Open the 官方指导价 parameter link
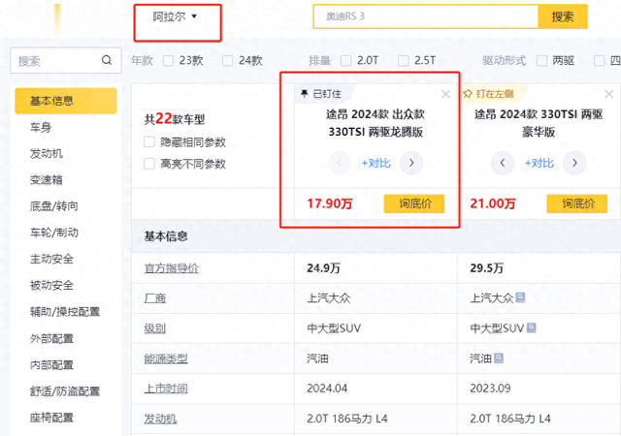Image resolution: width=621 pixels, height=436 pixels. click(x=171, y=268)
